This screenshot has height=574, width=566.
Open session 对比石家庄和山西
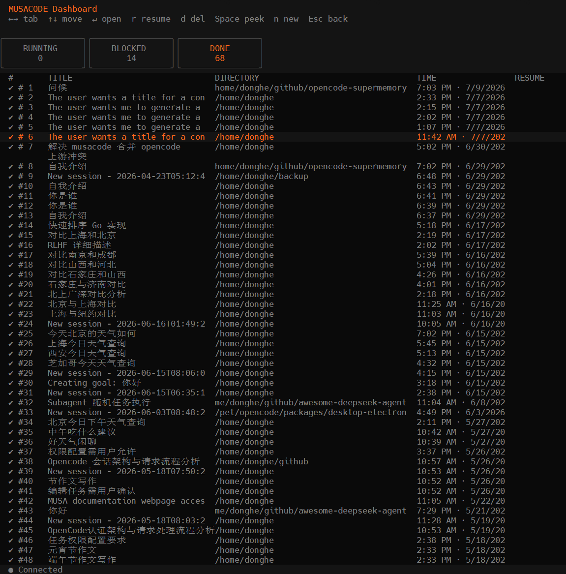pos(283,275)
